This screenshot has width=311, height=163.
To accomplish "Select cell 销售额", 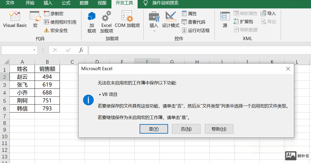I will [47, 69].
